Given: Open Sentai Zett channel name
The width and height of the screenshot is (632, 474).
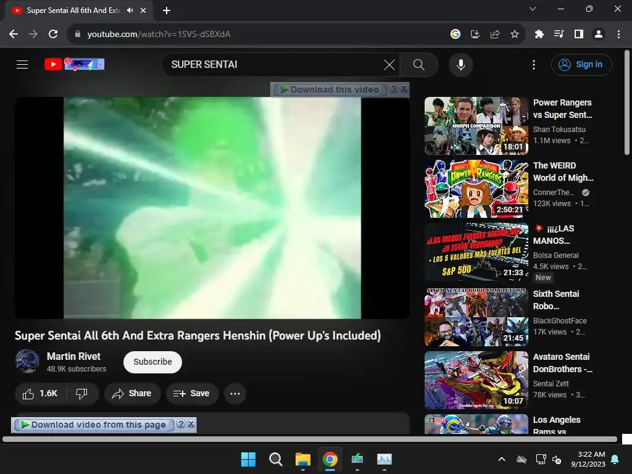Looking at the screenshot, I should 551,384.
